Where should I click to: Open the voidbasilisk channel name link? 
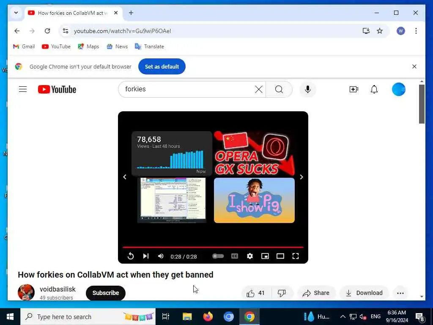click(58, 289)
